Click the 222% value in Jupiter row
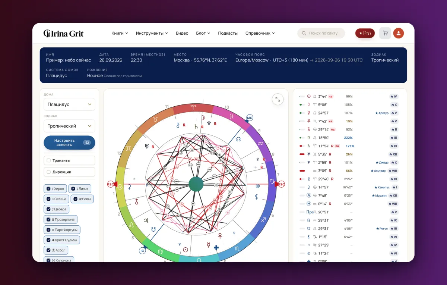Viewport: 447px width, 285px height. tap(349, 138)
